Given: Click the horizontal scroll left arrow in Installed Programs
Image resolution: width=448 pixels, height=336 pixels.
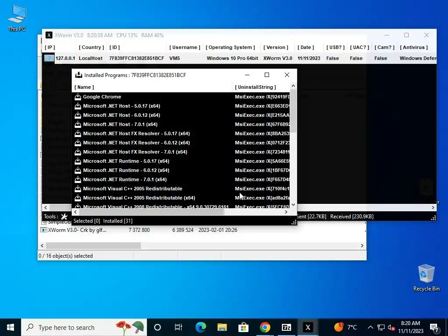Looking at the screenshot, I should click(x=75, y=212).
